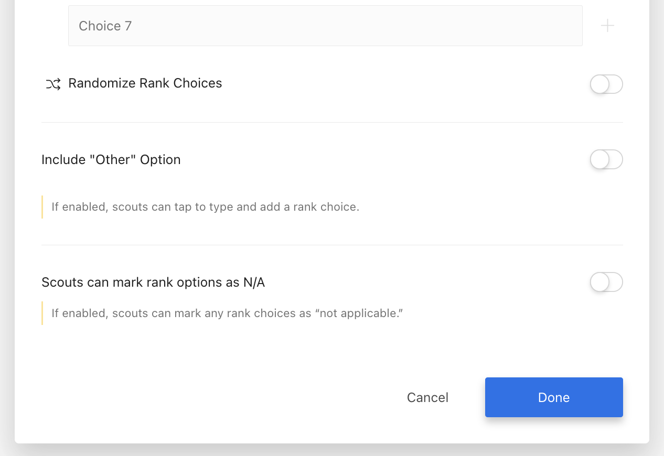This screenshot has width=664, height=456.
Task: Enable the Randomize Rank Choices toggle
Action: click(x=606, y=84)
